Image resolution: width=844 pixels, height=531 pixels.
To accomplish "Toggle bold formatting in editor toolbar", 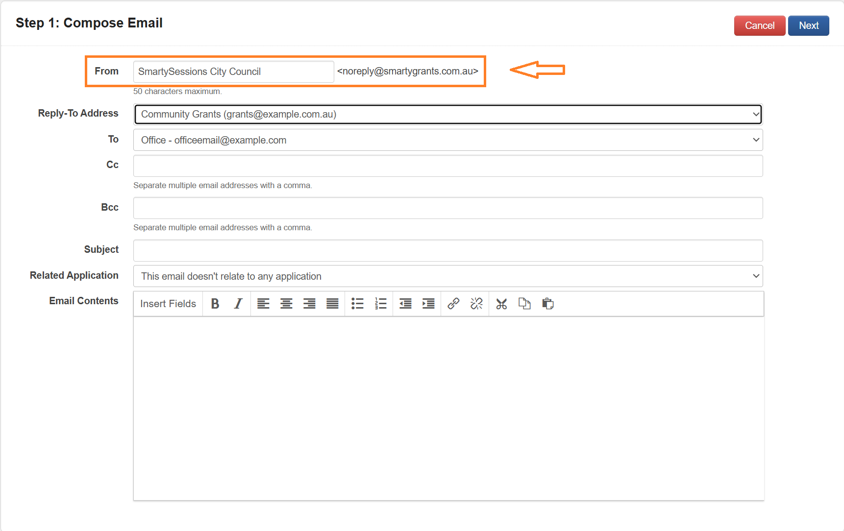I will (215, 304).
